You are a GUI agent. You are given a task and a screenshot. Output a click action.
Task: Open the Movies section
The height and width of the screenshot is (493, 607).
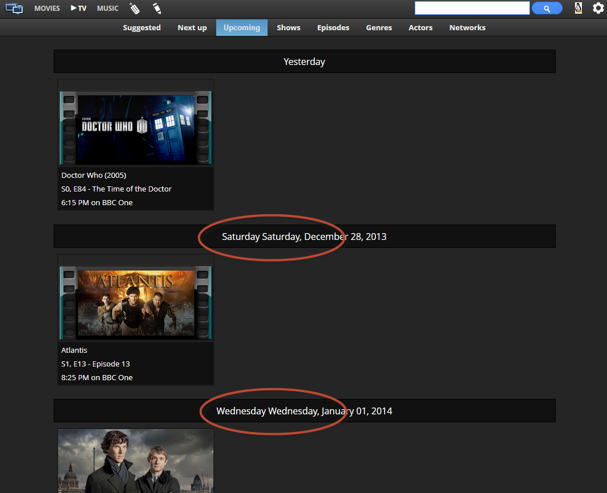(x=47, y=9)
